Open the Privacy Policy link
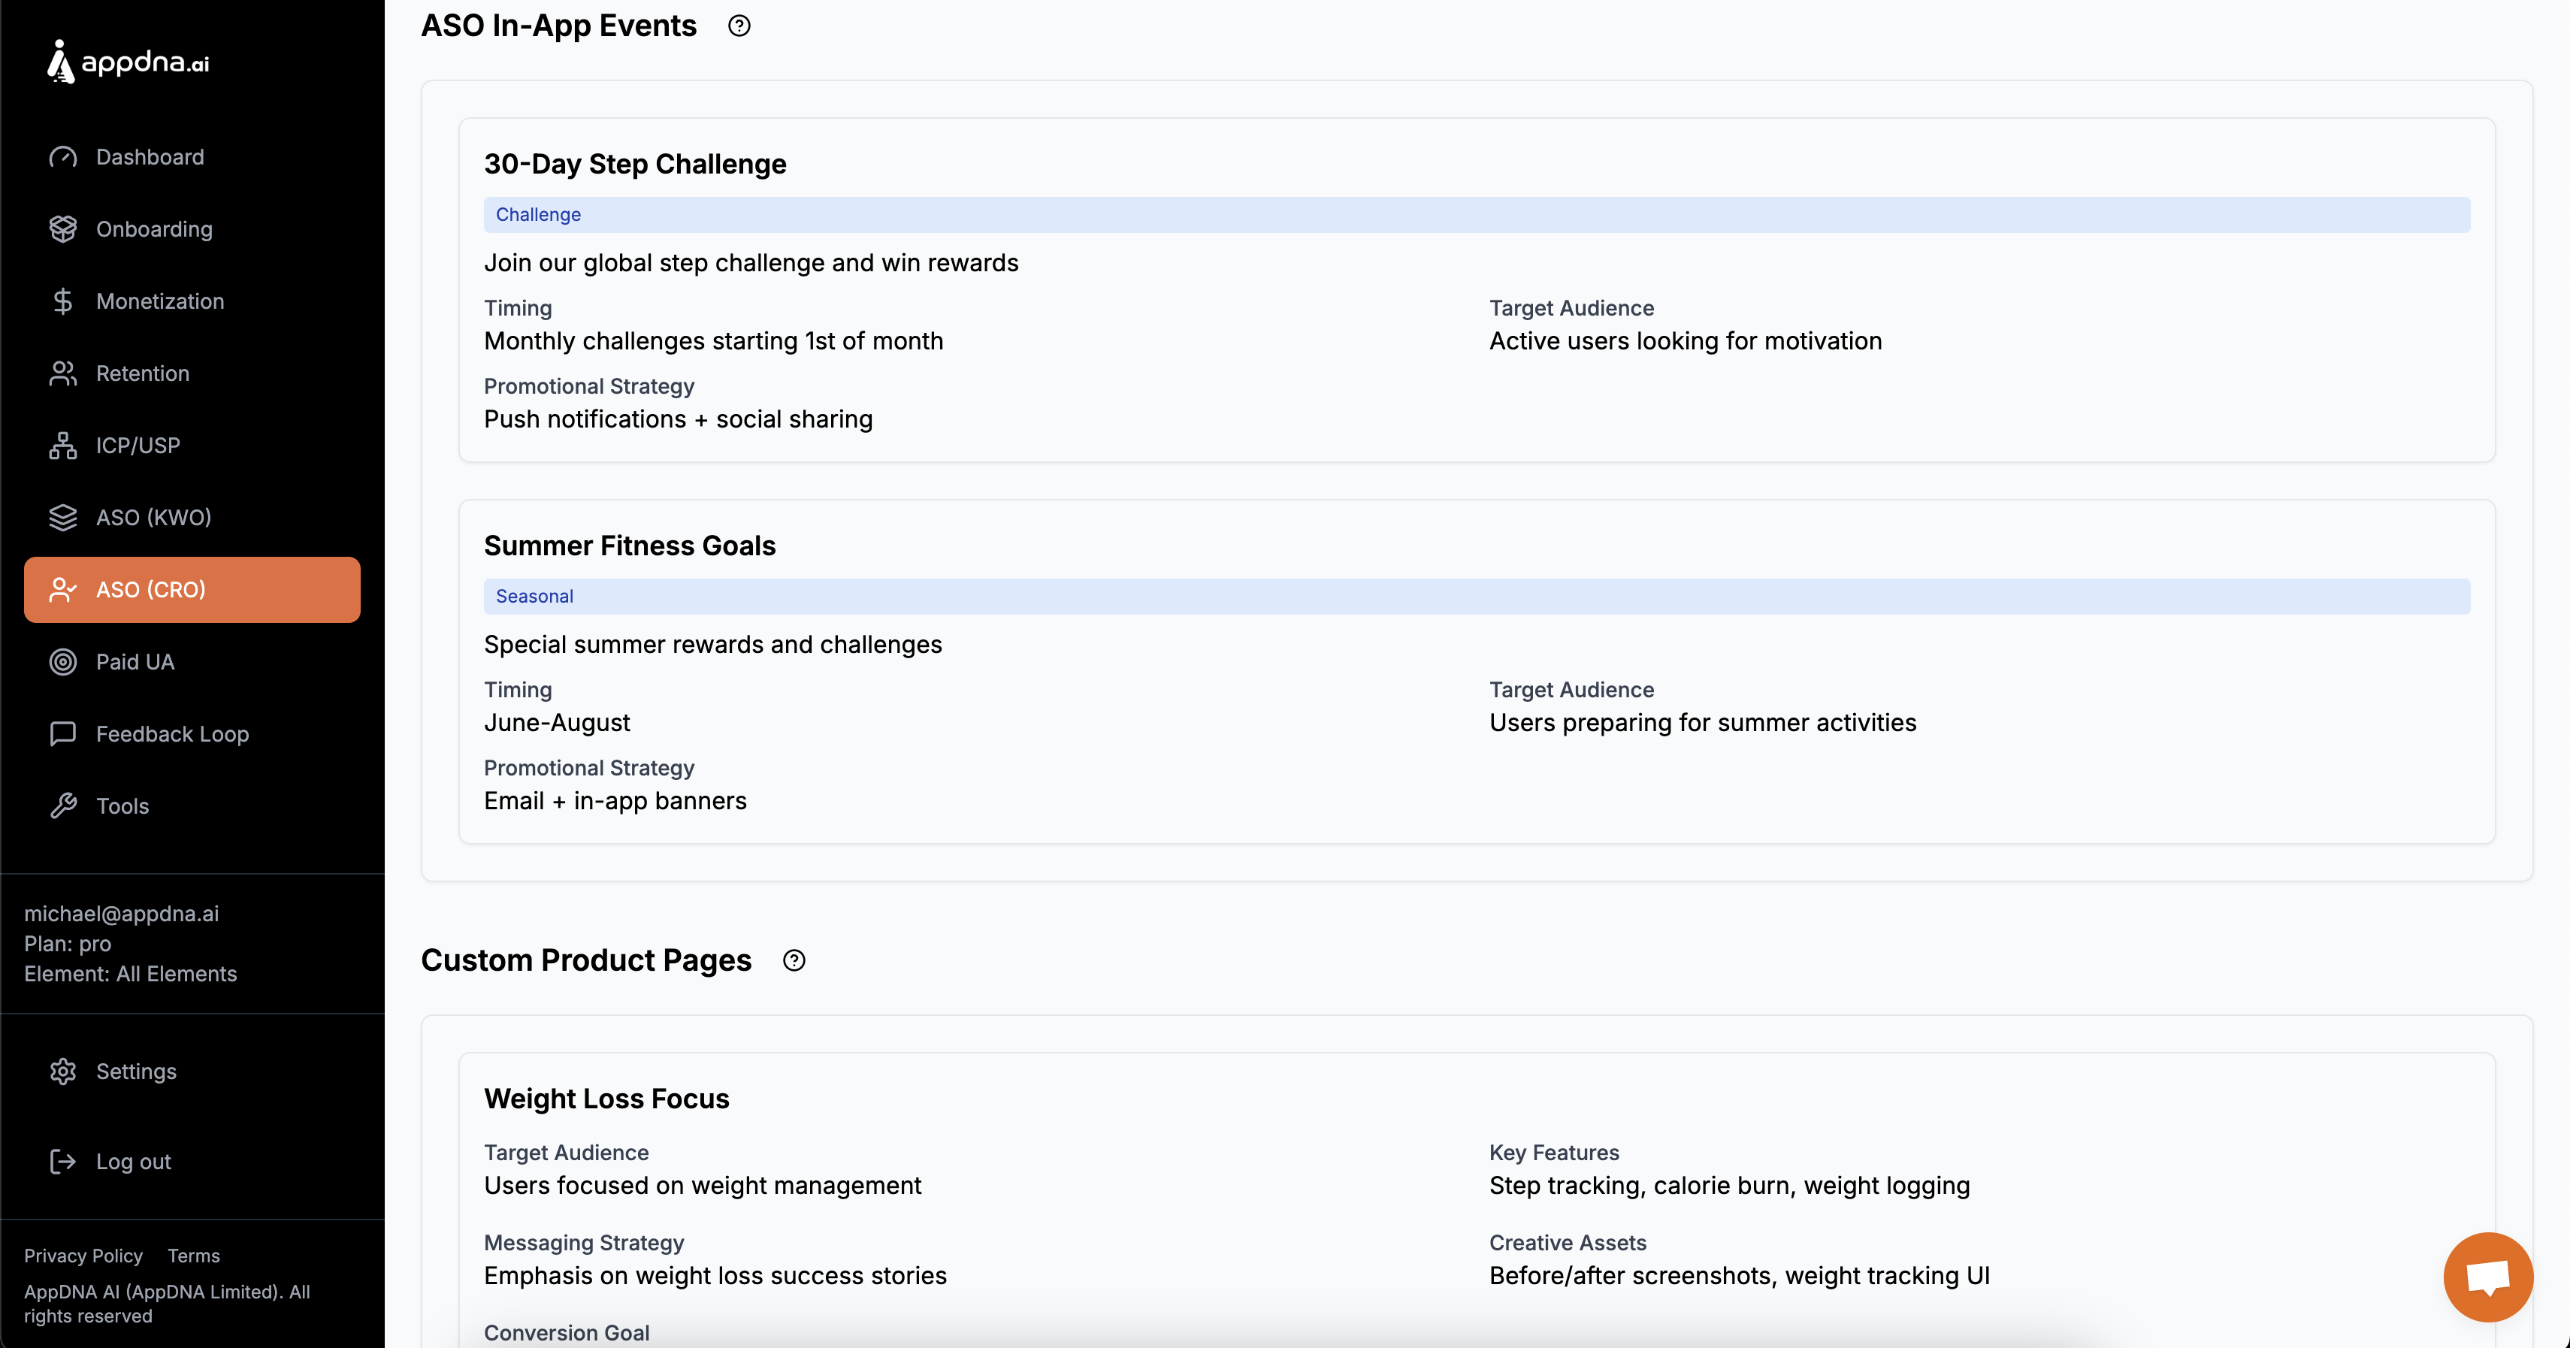This screenshot has height=1348, width=2570. click(x=83, y=1256)
